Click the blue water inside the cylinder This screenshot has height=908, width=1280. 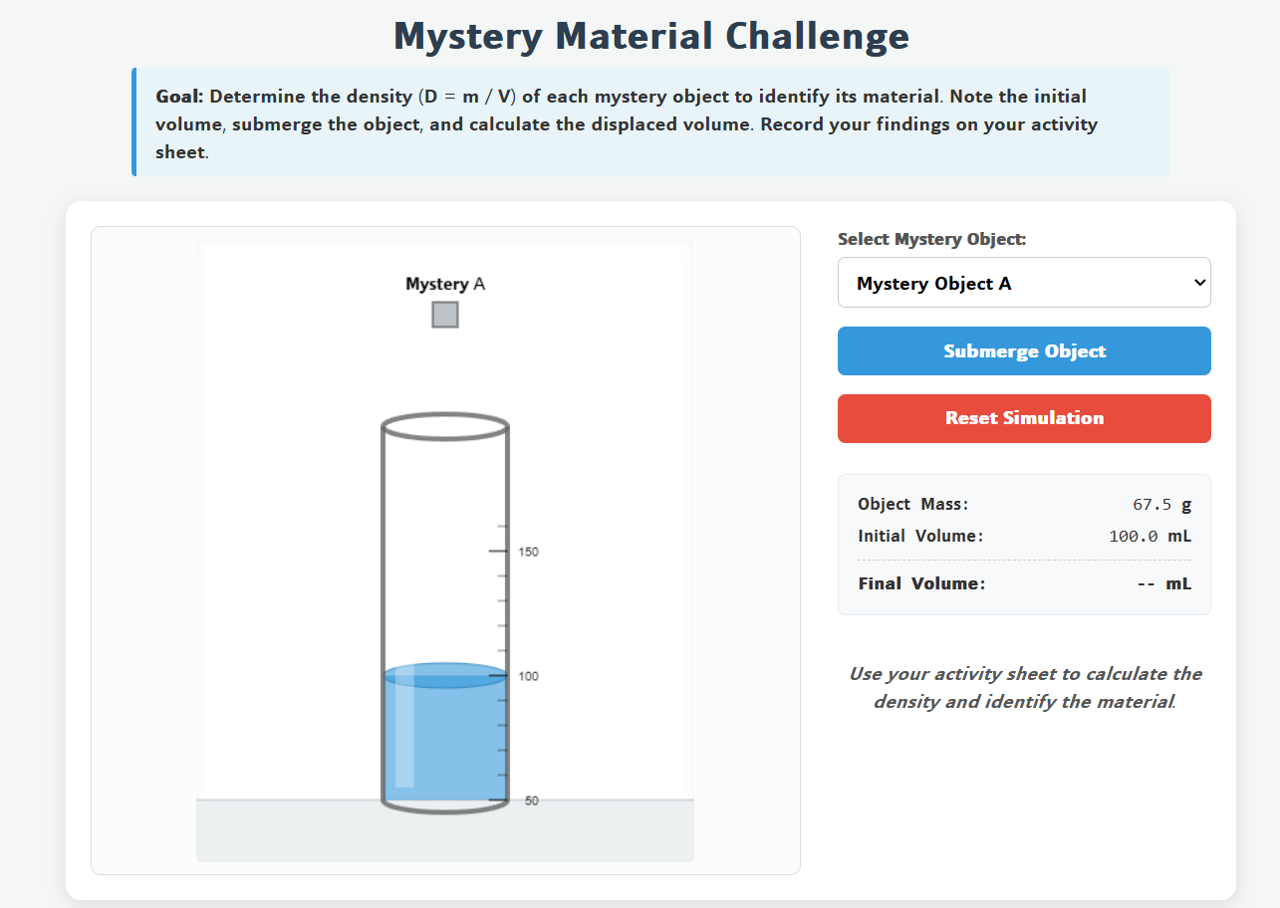(445, 742)
